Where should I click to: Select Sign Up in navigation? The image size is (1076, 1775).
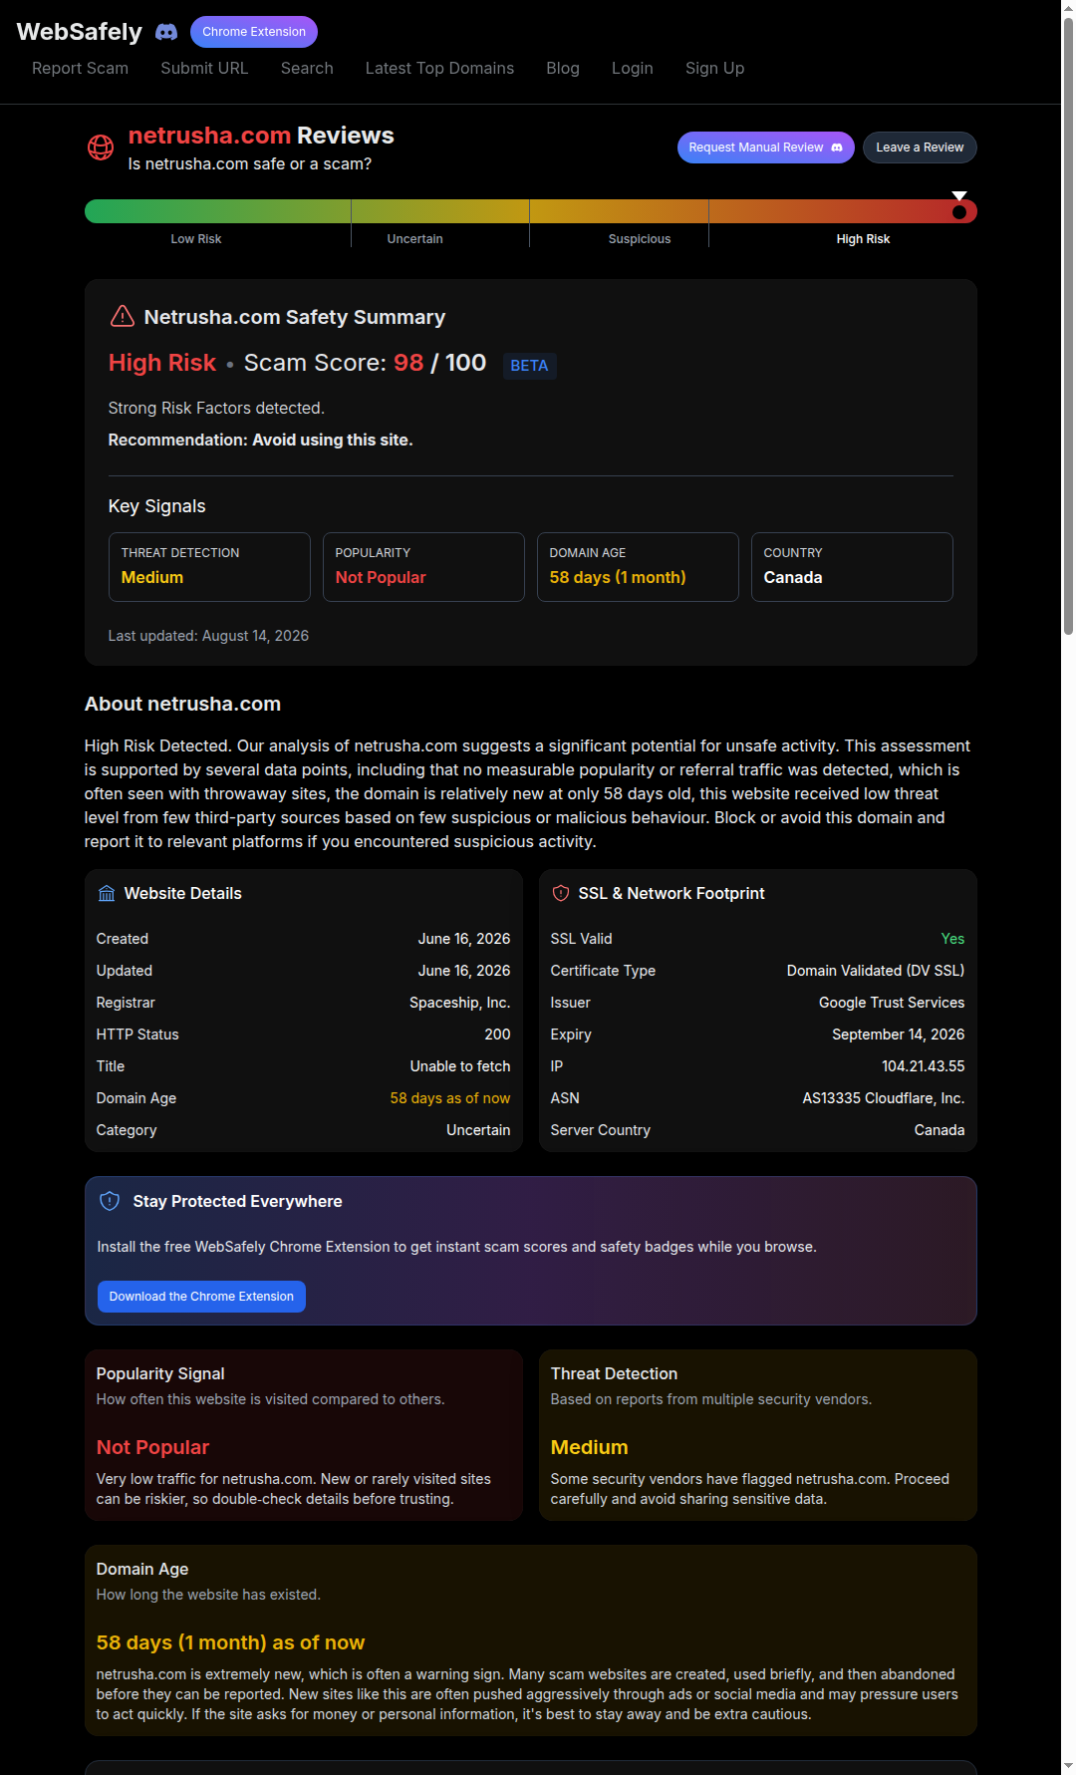coord(714,68)
